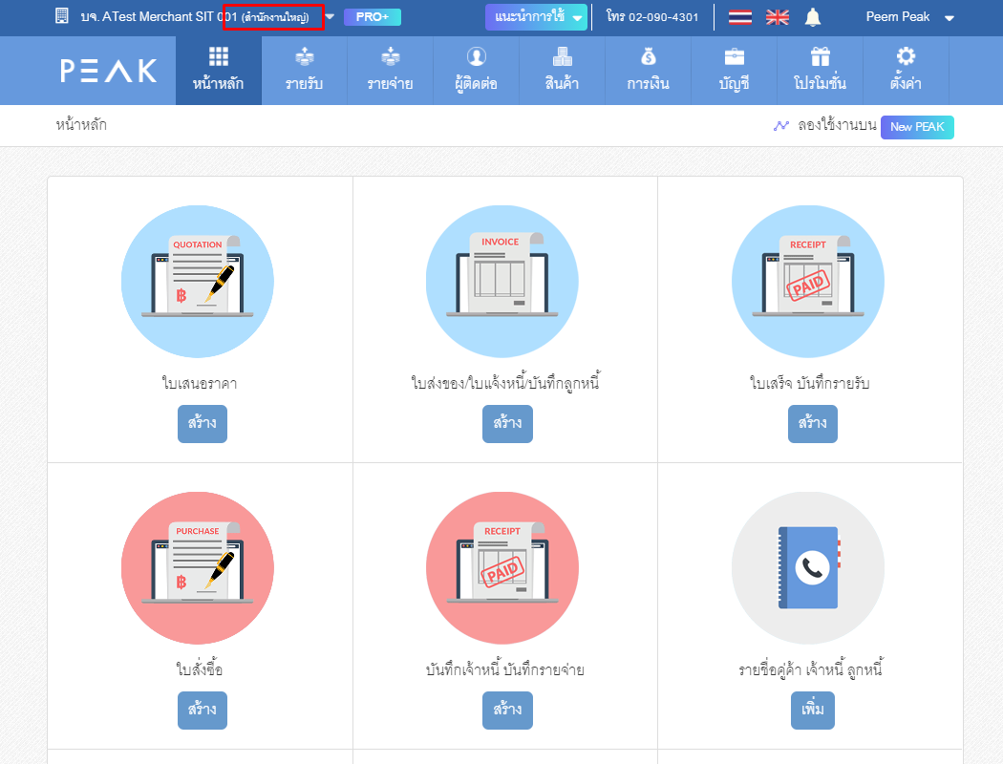Switch language using the UK flag
Screen dimensions: 1003x764
click(777, 17)
